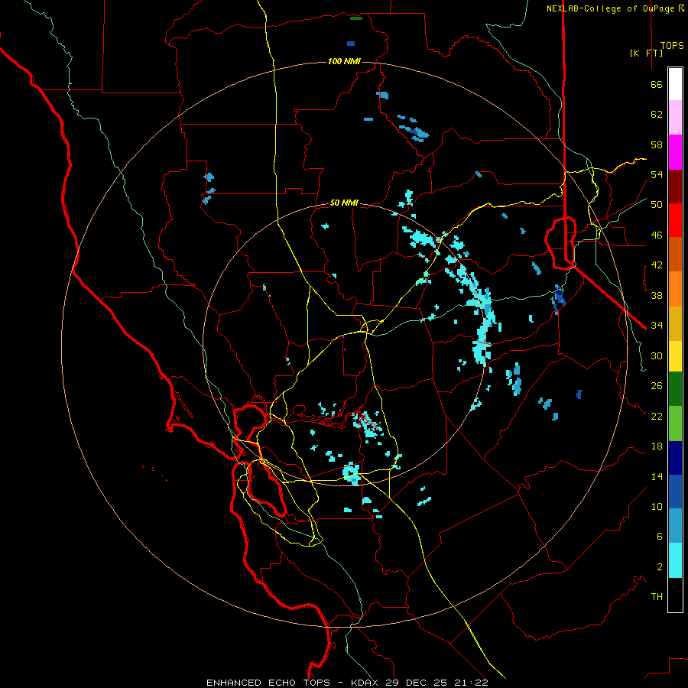Click the 'TH' legend label
The width and height of the screenshot is (688, 688).
click(657, 597)
